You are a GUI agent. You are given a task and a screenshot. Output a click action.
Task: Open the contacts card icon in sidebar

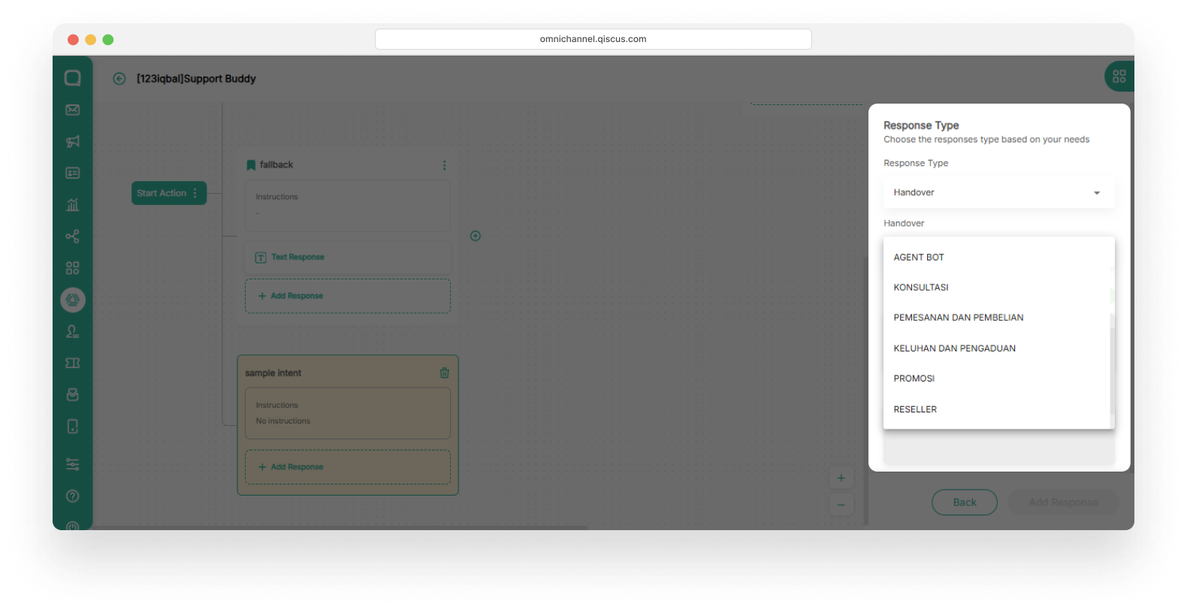73,173
